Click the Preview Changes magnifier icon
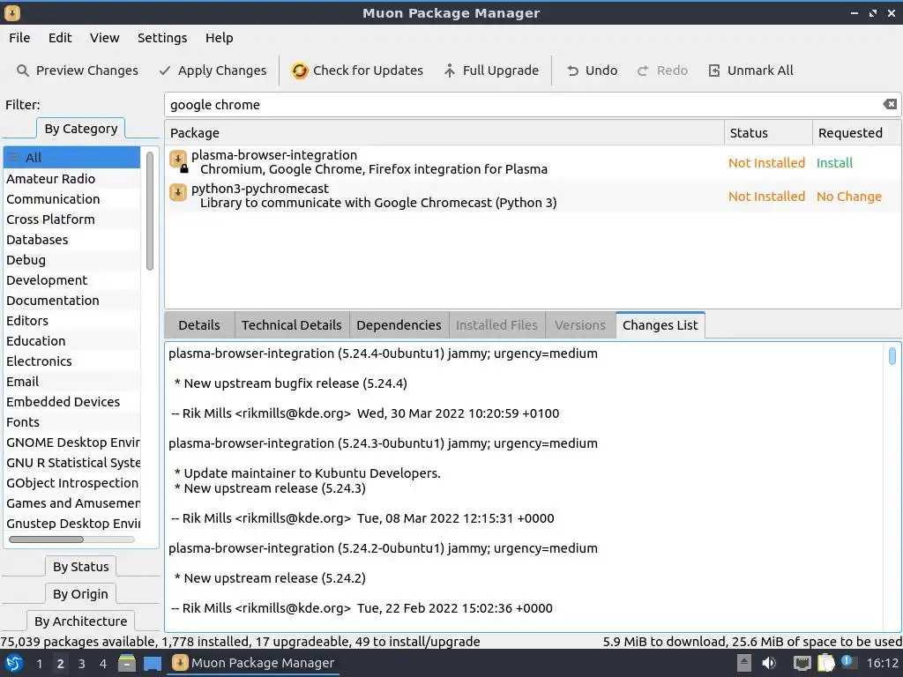Viewport: 903px width, 677px height. point(22,71)
